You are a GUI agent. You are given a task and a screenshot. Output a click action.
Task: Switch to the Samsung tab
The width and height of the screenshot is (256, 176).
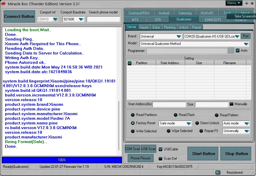tap(185, 13)
